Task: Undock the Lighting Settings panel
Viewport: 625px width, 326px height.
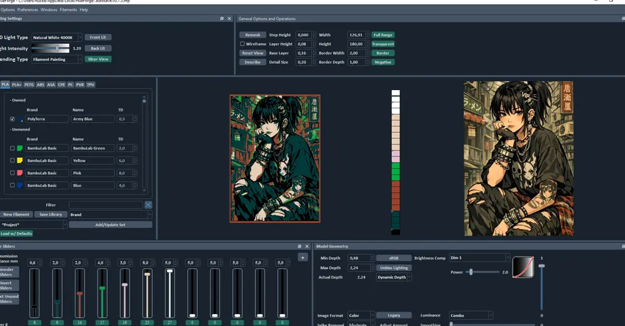Action: click(x=222, y=18)
